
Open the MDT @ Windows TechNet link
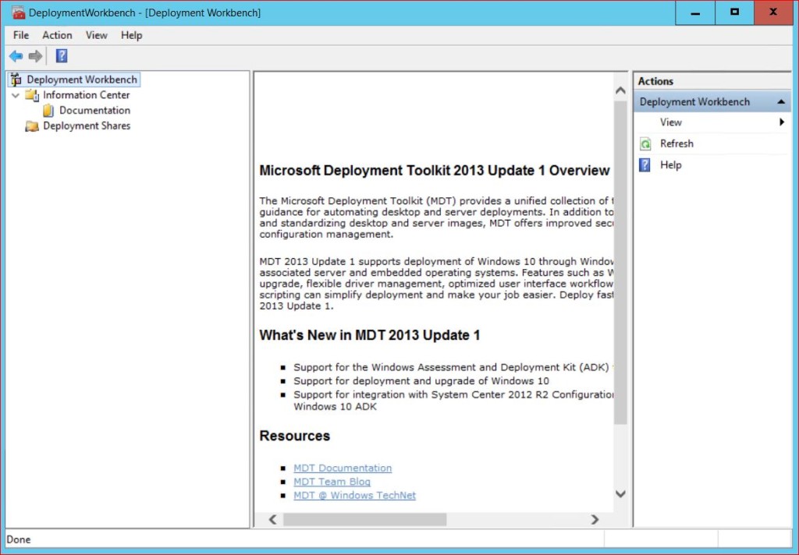coord(354,496)
